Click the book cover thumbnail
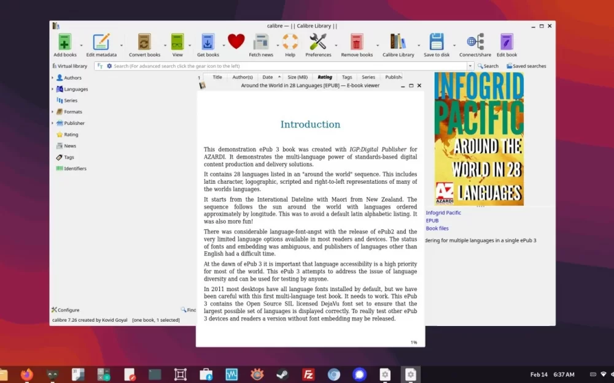The image size is (614, 383). click(x=479, y=138)
